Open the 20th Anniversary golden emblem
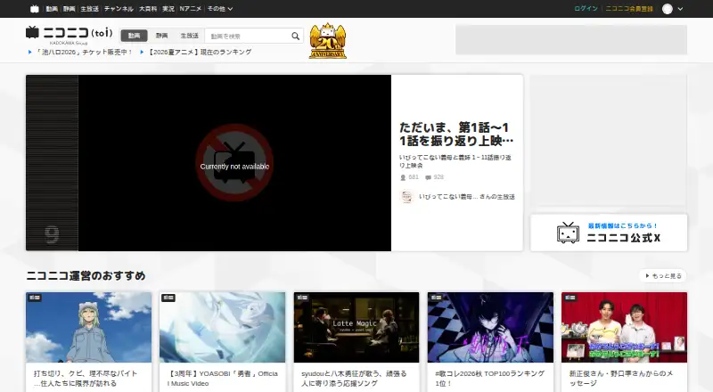This screenshot has height=392, width=713. click(x=328, y=41)
